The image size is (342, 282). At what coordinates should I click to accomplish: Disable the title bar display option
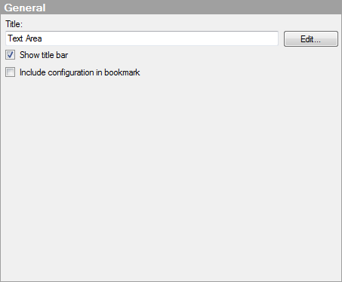pos(10,55)
